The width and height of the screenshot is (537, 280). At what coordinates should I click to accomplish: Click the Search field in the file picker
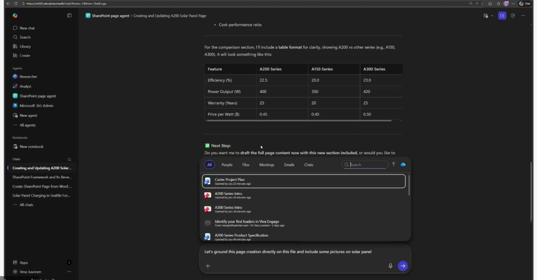click(x=368, y=165)
